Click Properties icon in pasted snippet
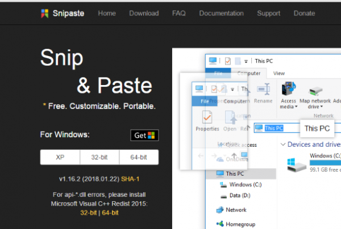Screen dimensions: 341x229 [207, 117]
